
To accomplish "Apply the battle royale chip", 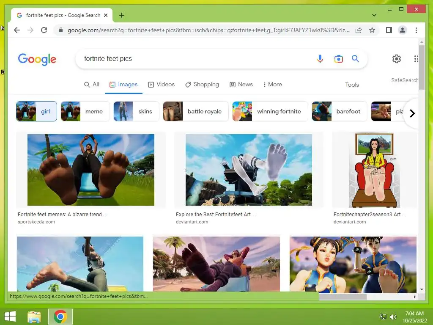I will (x=195, y=111).
